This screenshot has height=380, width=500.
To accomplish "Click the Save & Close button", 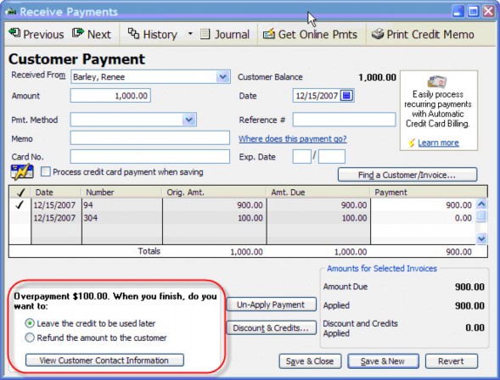I will click(310, 361).
